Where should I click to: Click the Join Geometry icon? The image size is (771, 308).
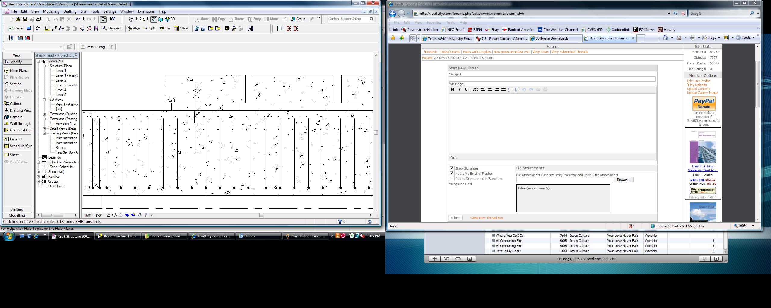197,29
